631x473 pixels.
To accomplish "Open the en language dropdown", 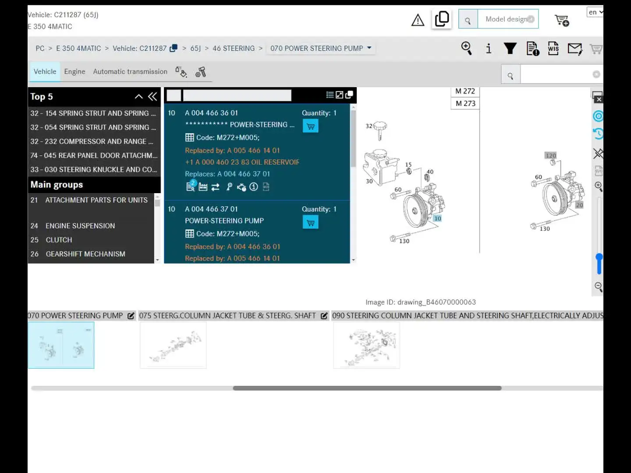I will point(595,12).
